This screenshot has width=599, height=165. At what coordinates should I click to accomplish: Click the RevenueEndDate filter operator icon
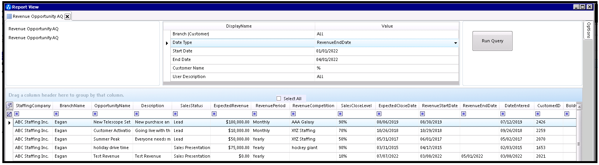coord(463,114)
